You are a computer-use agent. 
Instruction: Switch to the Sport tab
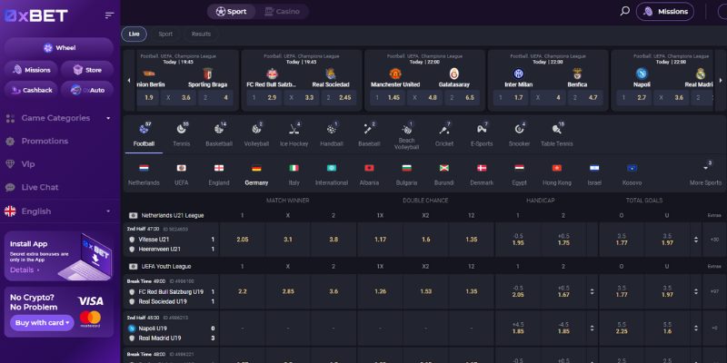[x=231, y=12]
